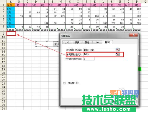Viewport: 149px width, 114px height.
Task: Click the 月份 header cell
Action: pyautogui.click(x=11, y=5)
